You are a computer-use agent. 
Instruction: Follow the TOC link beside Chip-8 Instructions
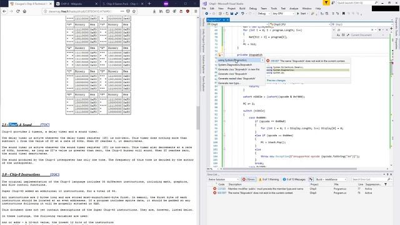click(54, 174)
